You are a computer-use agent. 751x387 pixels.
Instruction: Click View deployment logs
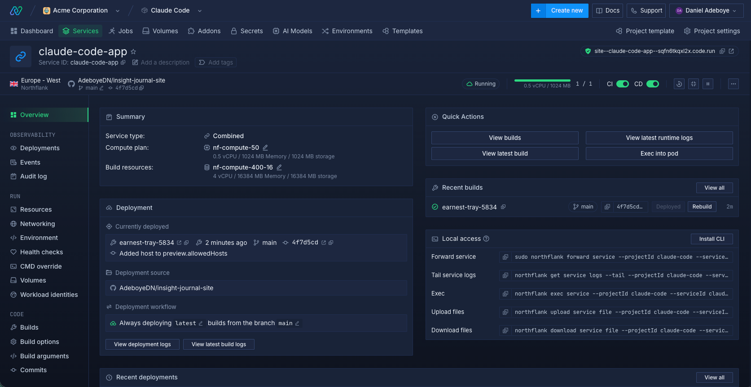click(142, 344)
